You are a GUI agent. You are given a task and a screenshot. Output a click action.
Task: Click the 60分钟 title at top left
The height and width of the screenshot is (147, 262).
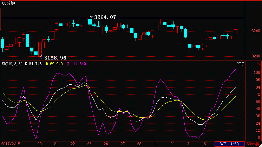(x=8, y=3)
